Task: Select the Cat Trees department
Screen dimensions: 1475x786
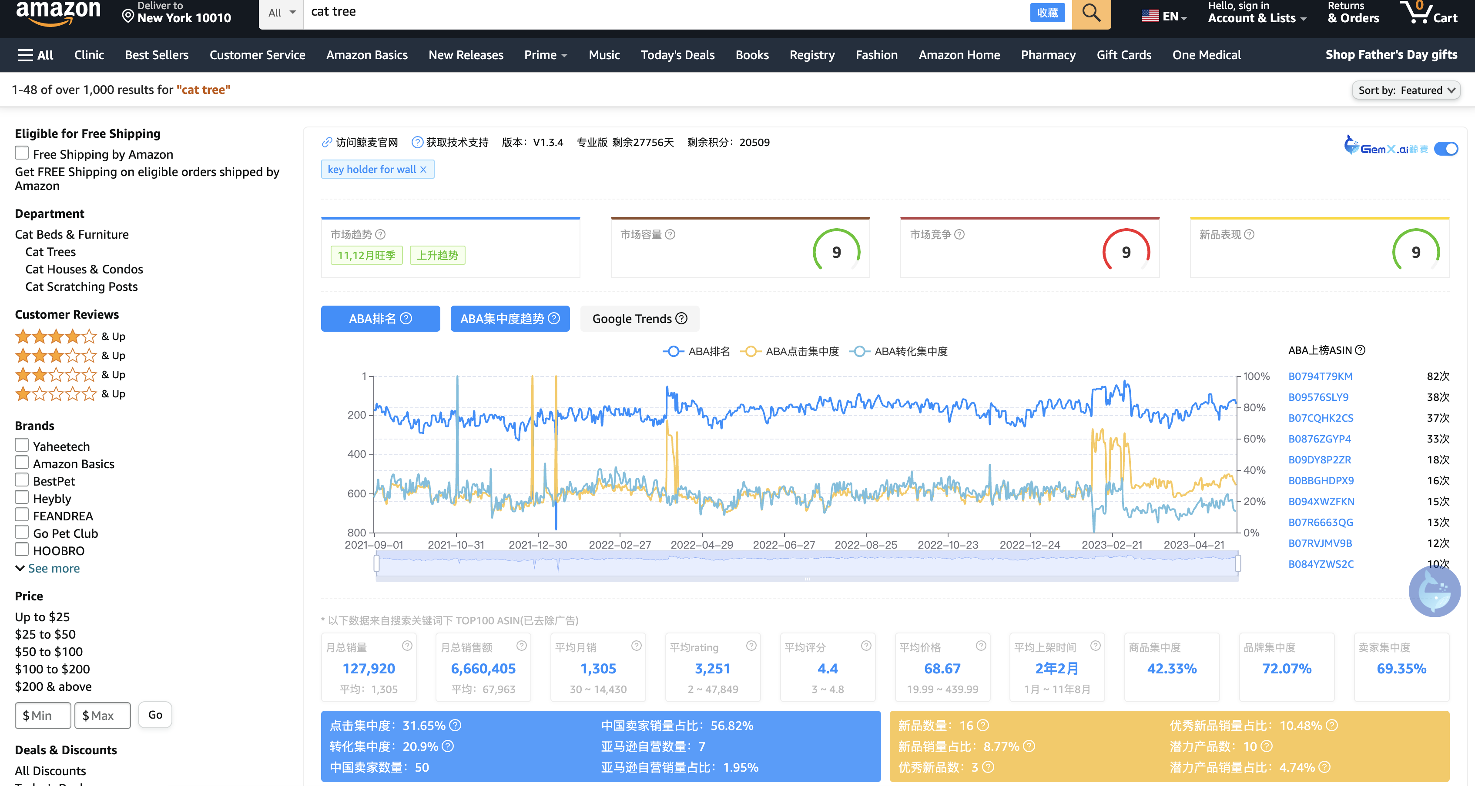Action: coord(50,252)
